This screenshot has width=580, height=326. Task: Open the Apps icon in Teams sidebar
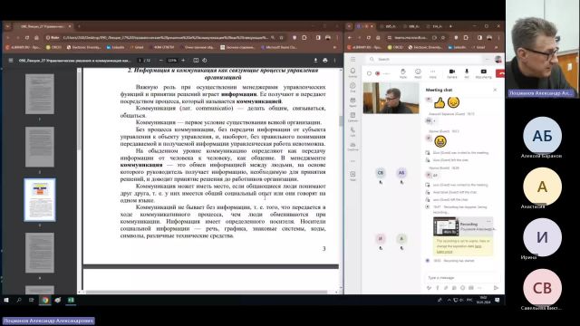[353, 176]
